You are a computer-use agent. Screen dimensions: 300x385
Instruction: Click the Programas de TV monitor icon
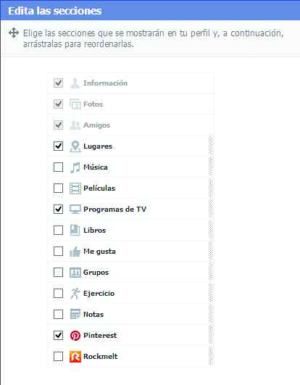coord(75,210)
